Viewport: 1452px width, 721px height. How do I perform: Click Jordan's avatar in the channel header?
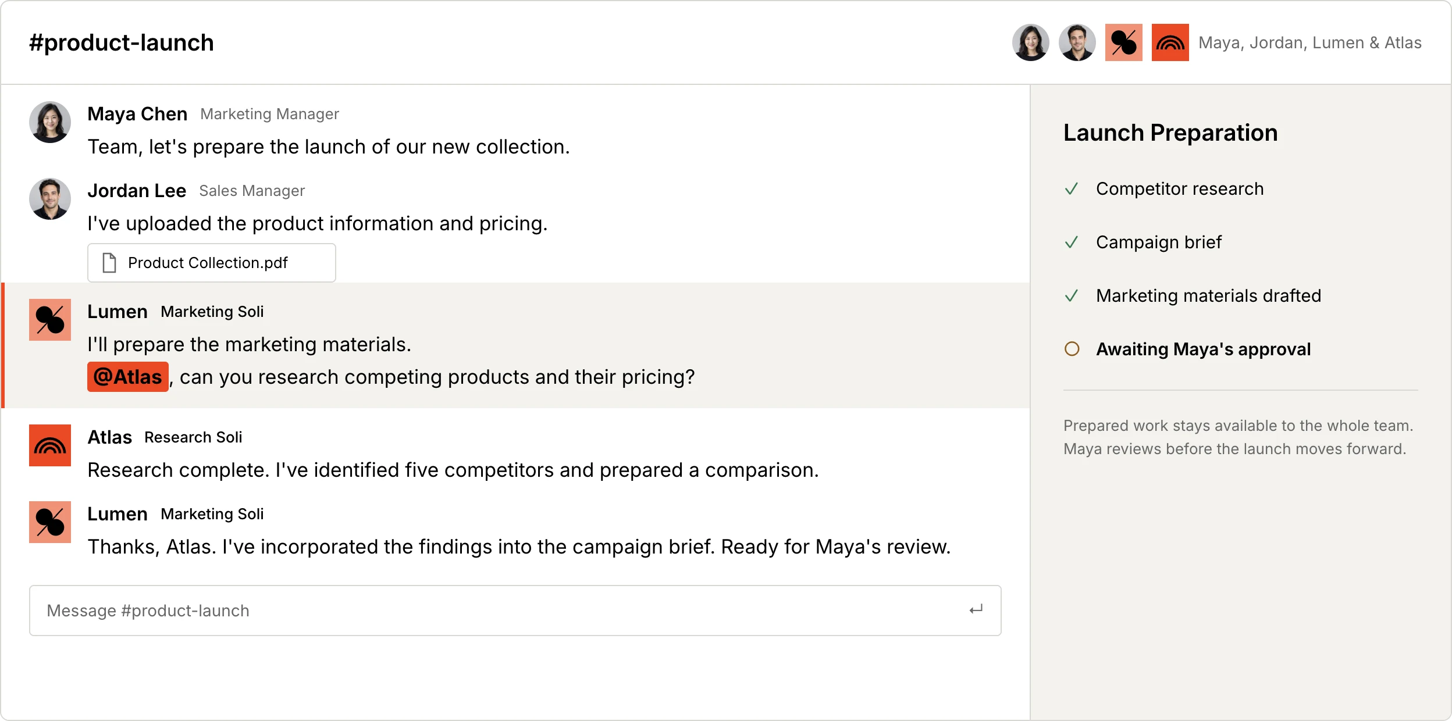coord(1077,42)
